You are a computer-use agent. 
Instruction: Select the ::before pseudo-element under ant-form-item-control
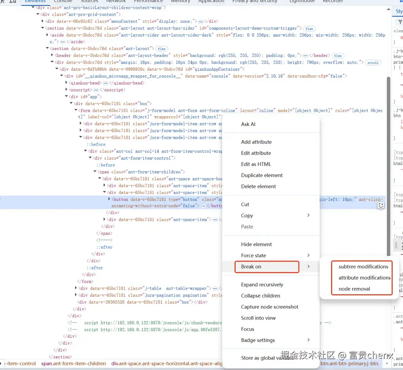tap(106, 165)
